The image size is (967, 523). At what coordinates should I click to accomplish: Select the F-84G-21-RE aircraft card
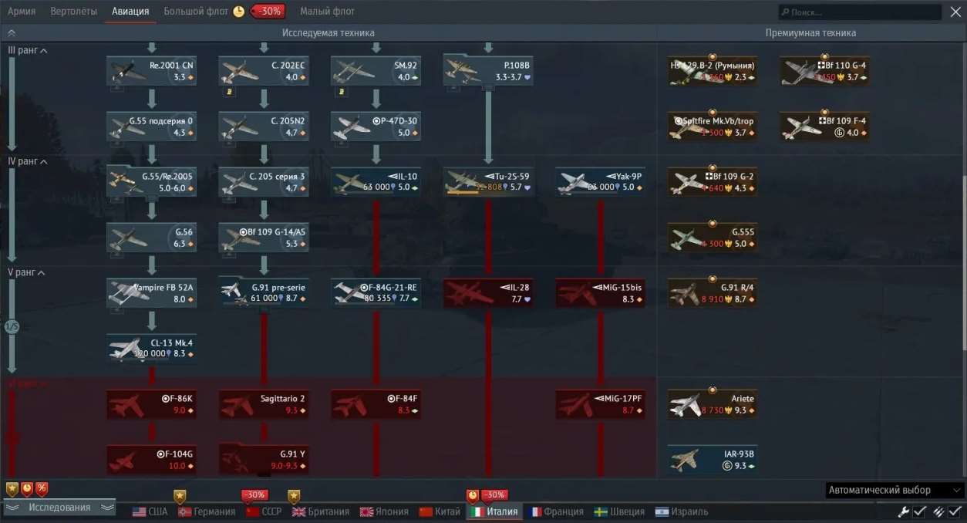click(377, 293)
